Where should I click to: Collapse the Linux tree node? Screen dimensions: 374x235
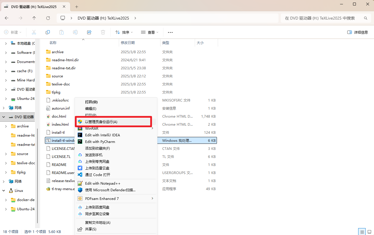[x=4, y=191]
